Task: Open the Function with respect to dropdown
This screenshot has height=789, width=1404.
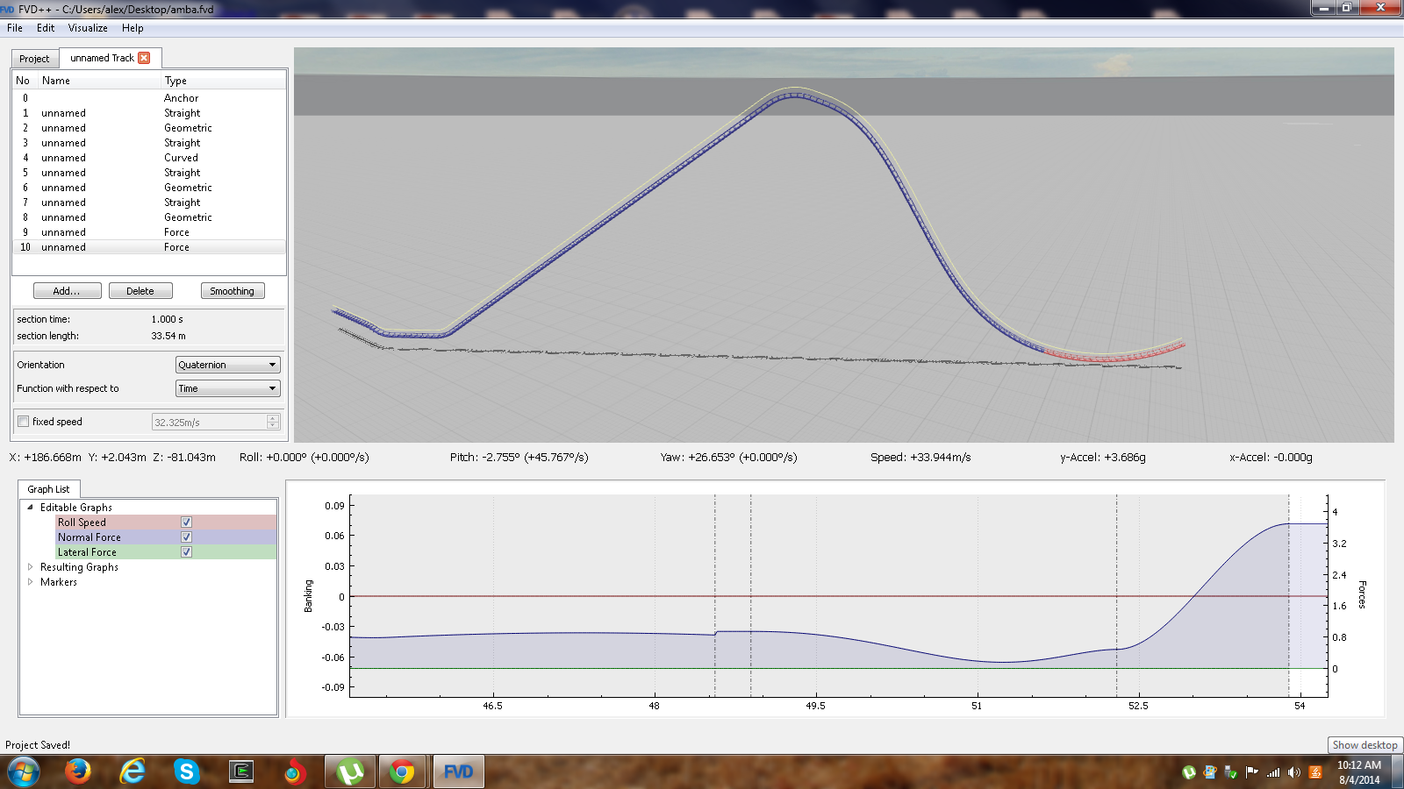Action: coord(227,388)
